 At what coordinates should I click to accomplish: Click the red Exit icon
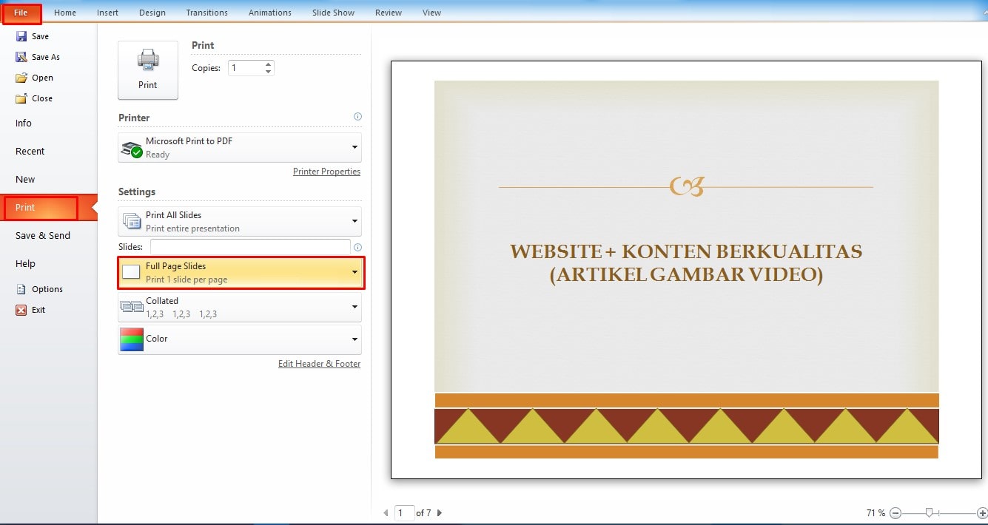click(21, 310)
